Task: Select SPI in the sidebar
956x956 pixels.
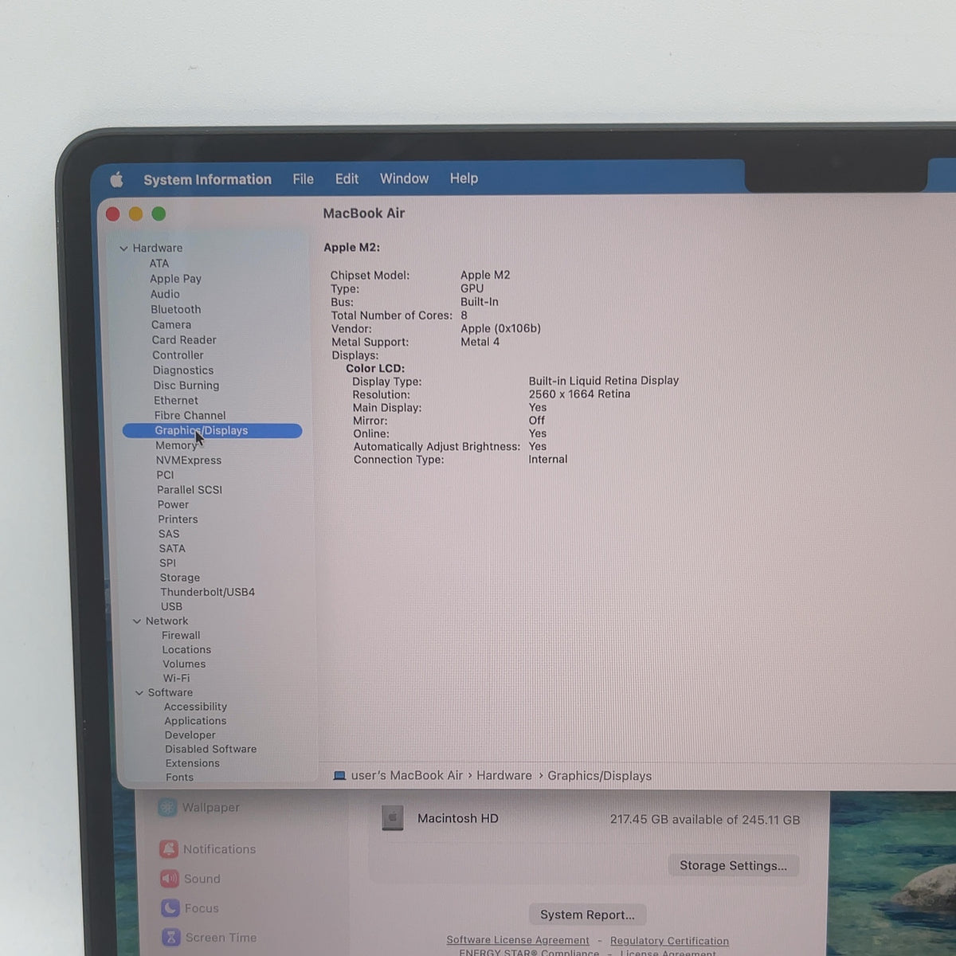Action: pos(167,563)
